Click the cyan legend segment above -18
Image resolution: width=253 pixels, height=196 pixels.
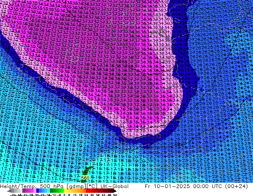coord(49,190)
